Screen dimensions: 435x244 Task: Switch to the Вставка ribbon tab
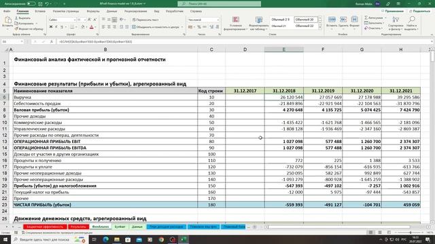pyautogui.click(x=40, y=12)
